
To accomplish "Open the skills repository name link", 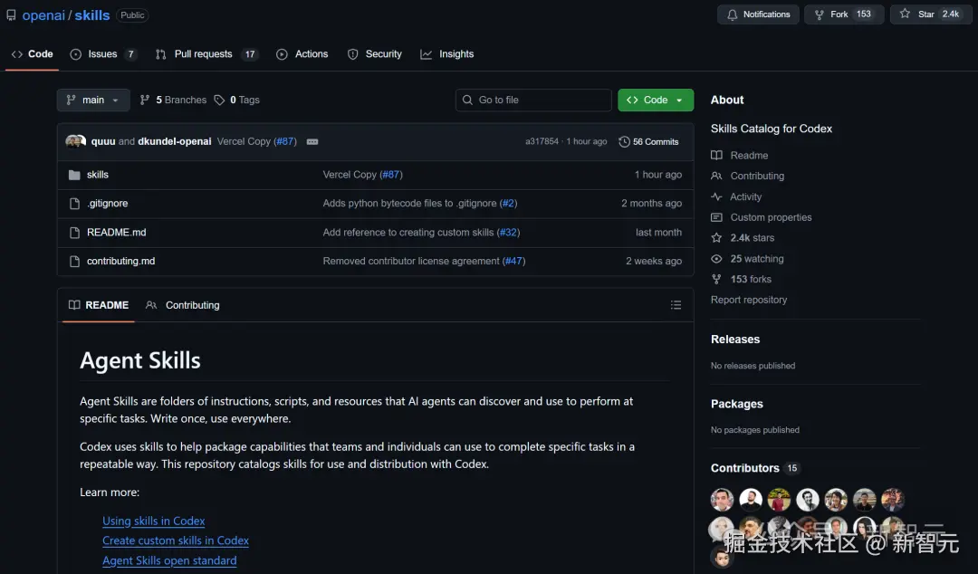I will [x=92, y=15].
